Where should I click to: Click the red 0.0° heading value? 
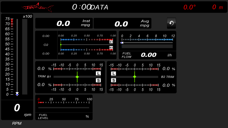tap(190, 7)
